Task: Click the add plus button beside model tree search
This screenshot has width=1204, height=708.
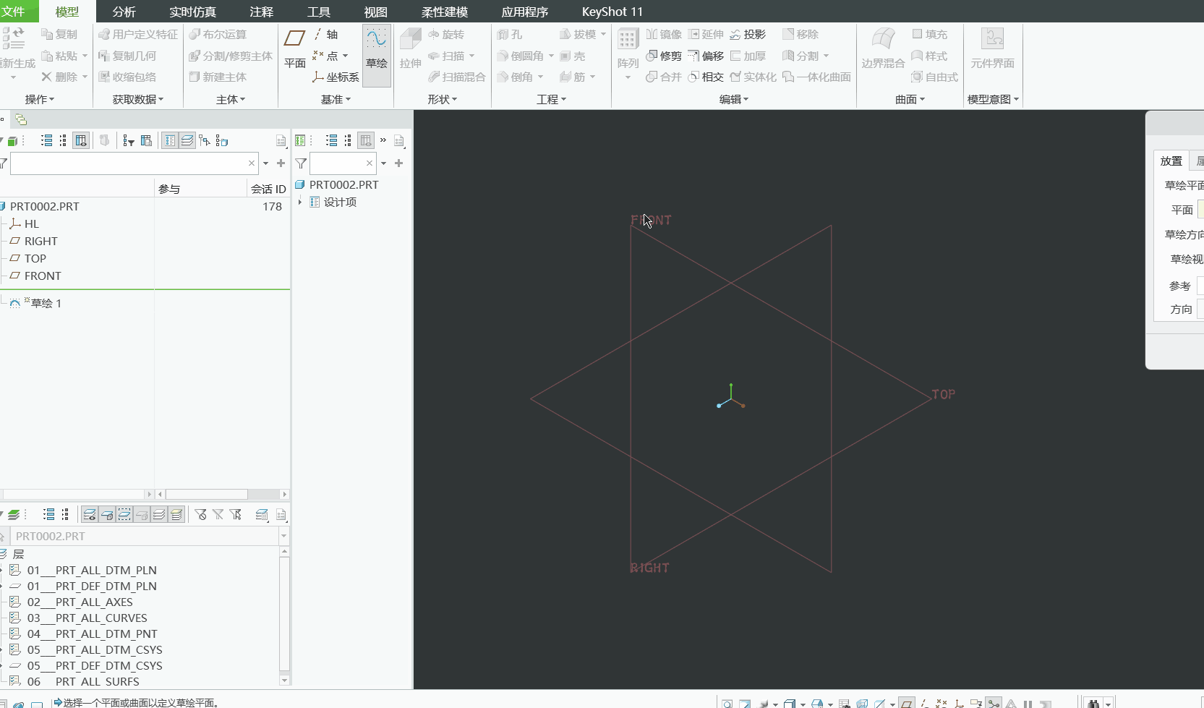Action: tap(281, 163)
